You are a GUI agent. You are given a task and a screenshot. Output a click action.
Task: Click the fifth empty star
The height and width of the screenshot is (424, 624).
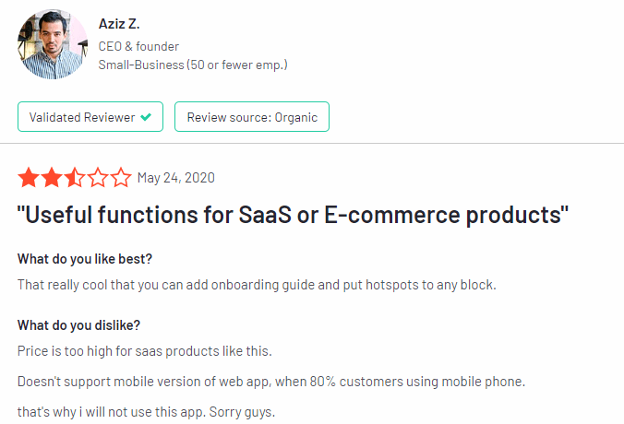(121, 178)
